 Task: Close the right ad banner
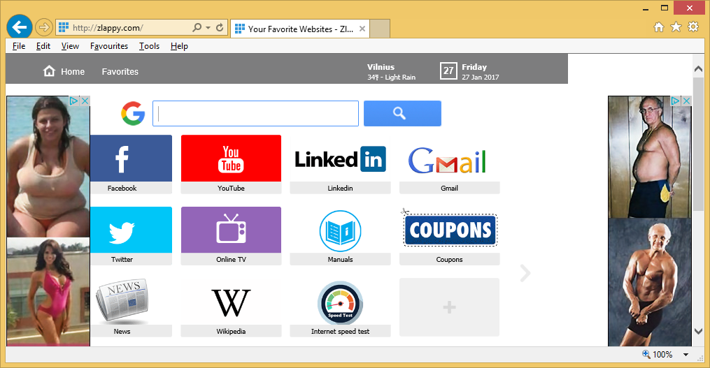[x=686, y=101]
